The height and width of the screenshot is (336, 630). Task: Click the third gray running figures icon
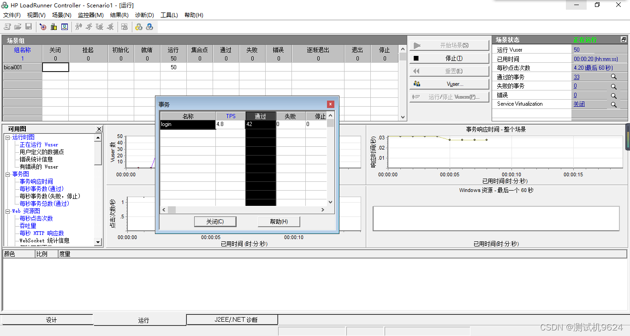(x=100, y=27)
